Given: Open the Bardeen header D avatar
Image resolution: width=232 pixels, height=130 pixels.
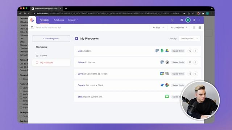Looking at the screenshot, I should pyautogui.click(x=188, y=20).
